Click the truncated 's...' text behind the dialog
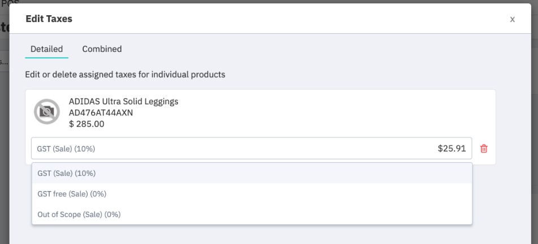Image resolution: width=538 pixels, height=244 pixels. (4, 61)
